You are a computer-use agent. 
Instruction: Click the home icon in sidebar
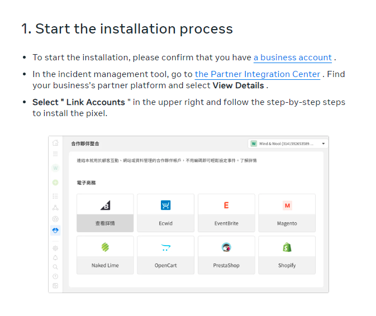[55, 143]
